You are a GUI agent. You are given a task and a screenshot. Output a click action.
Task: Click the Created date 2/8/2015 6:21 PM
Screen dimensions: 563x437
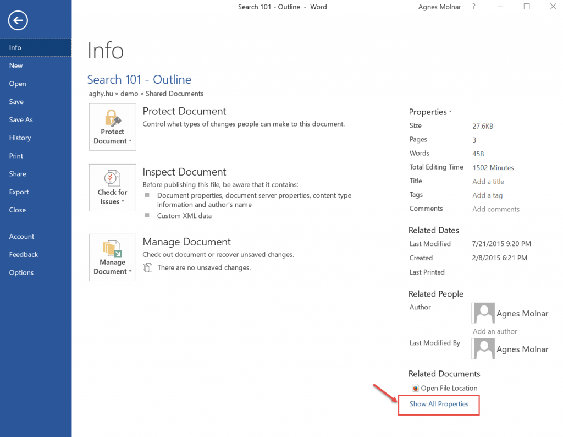pyautogui.click(x=499, y=258)
